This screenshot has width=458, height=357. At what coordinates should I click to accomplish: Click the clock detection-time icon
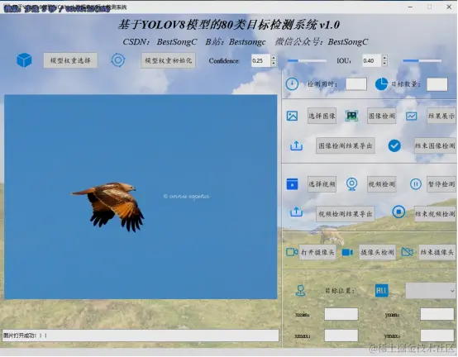292,84
